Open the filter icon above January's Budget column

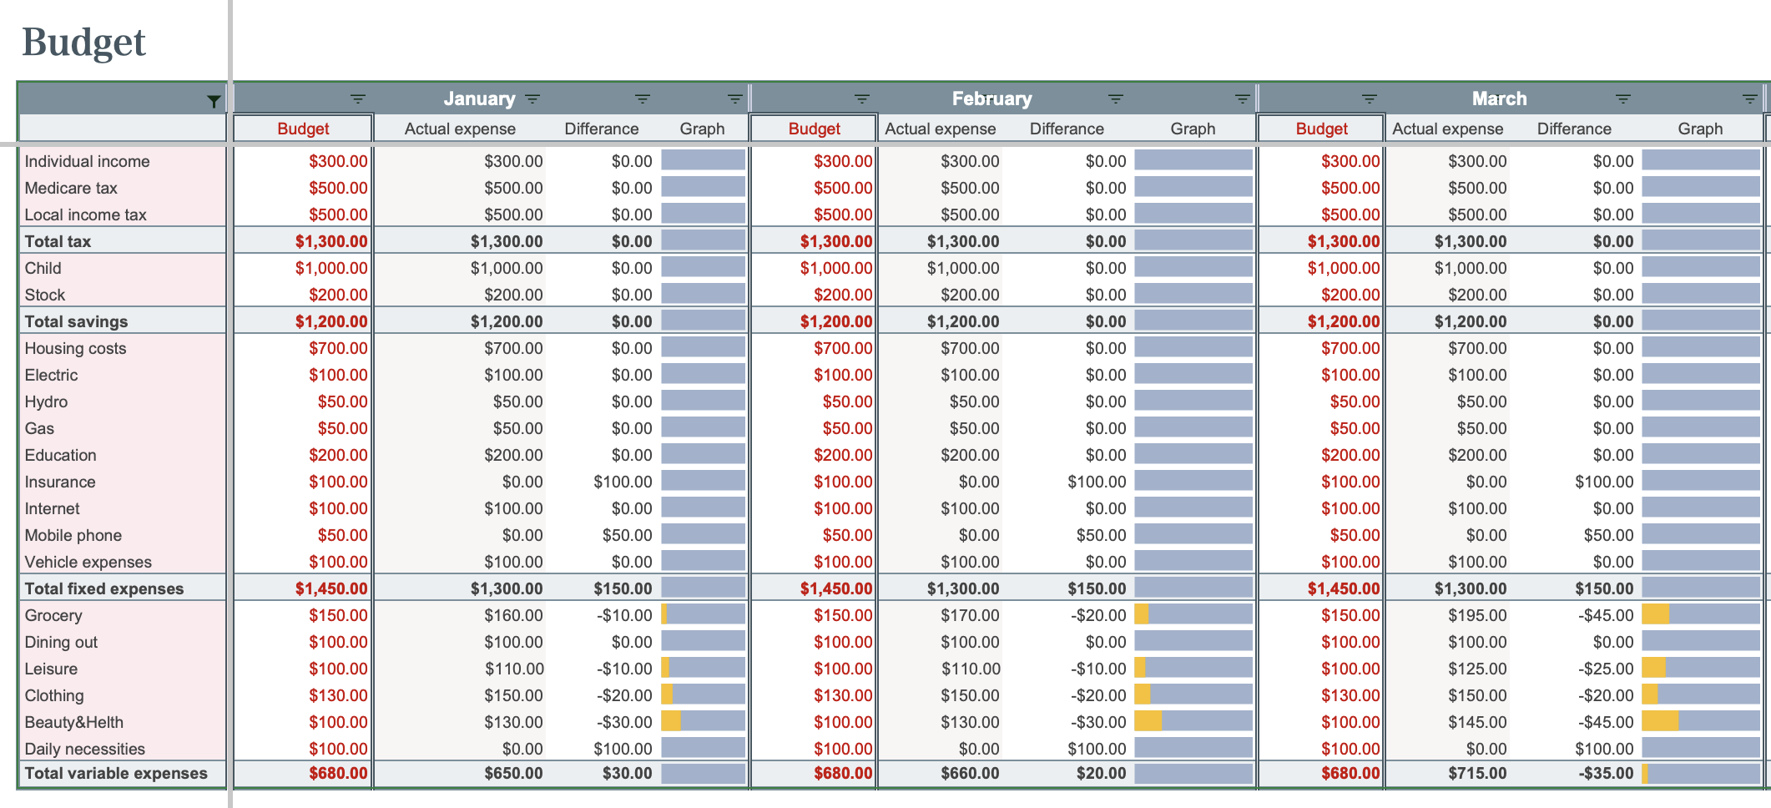click(360, 98)
